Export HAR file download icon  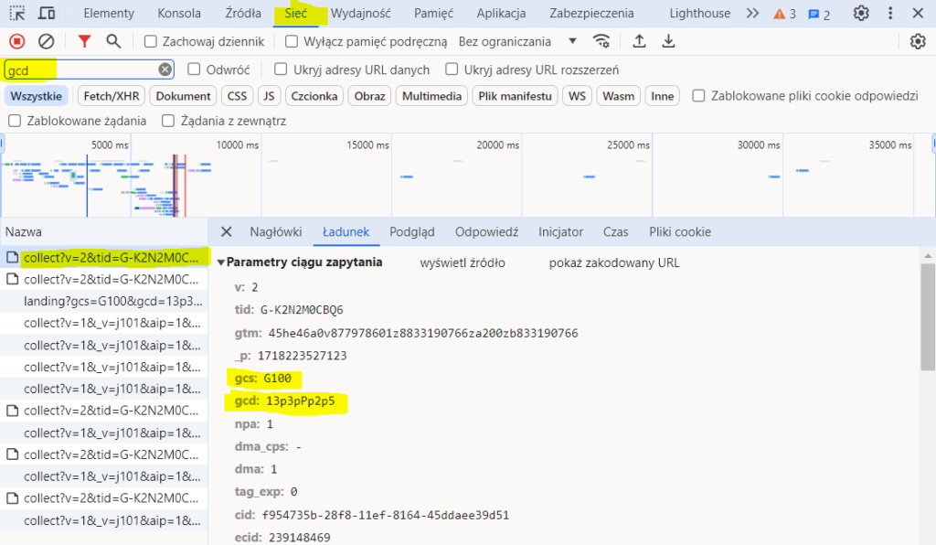(668, 41)
